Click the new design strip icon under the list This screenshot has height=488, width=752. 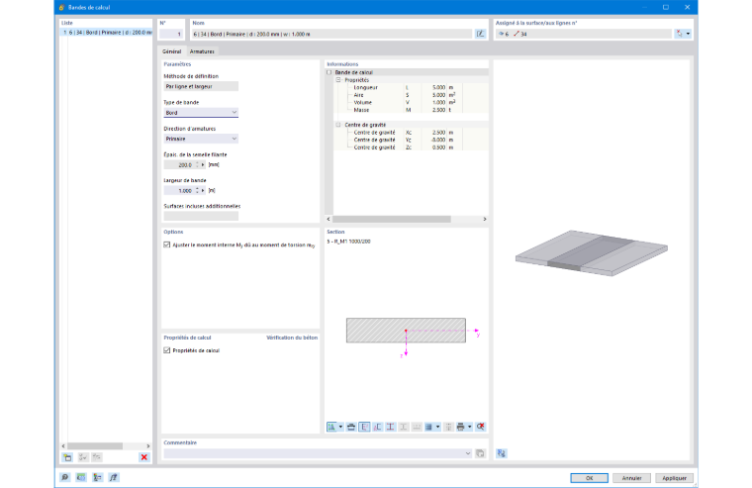(x=67, y=457)
